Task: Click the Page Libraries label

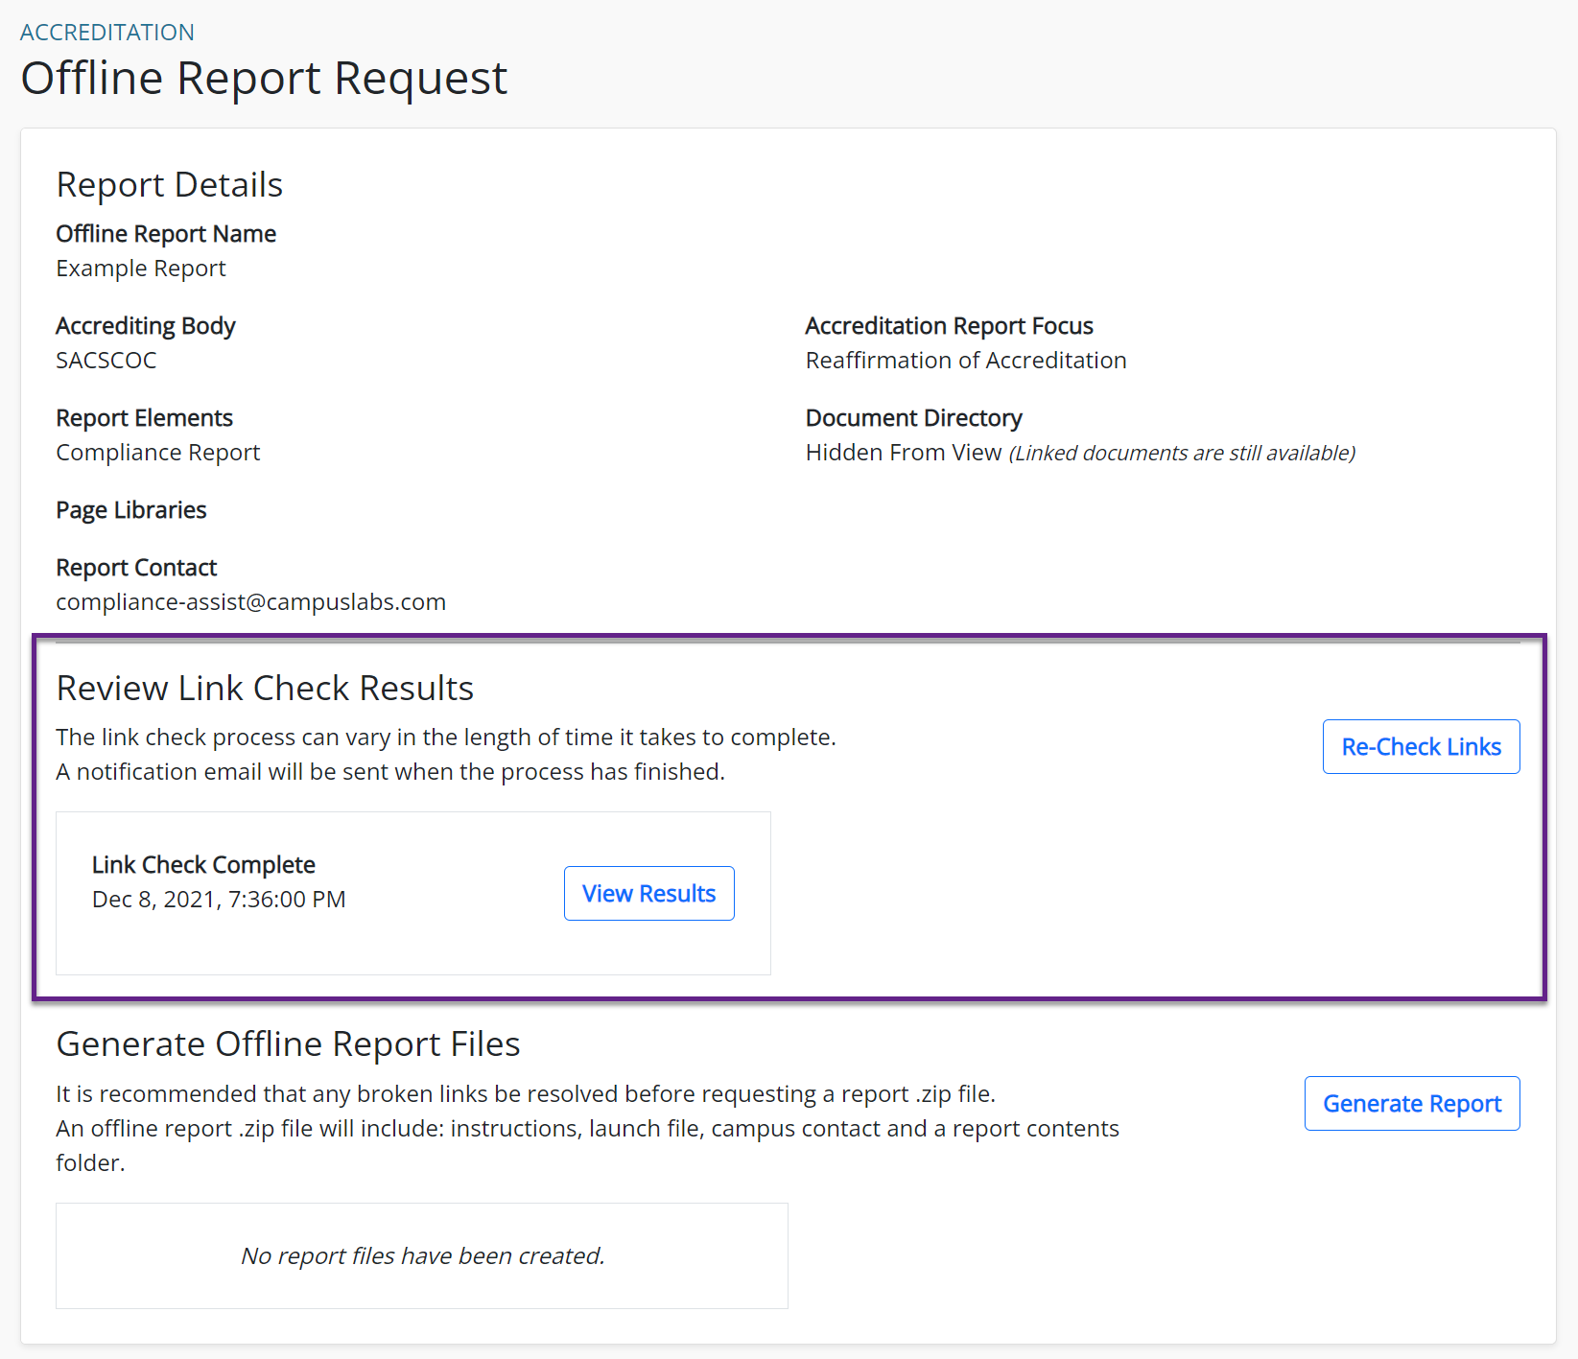Action: click(x=131, y=510)
